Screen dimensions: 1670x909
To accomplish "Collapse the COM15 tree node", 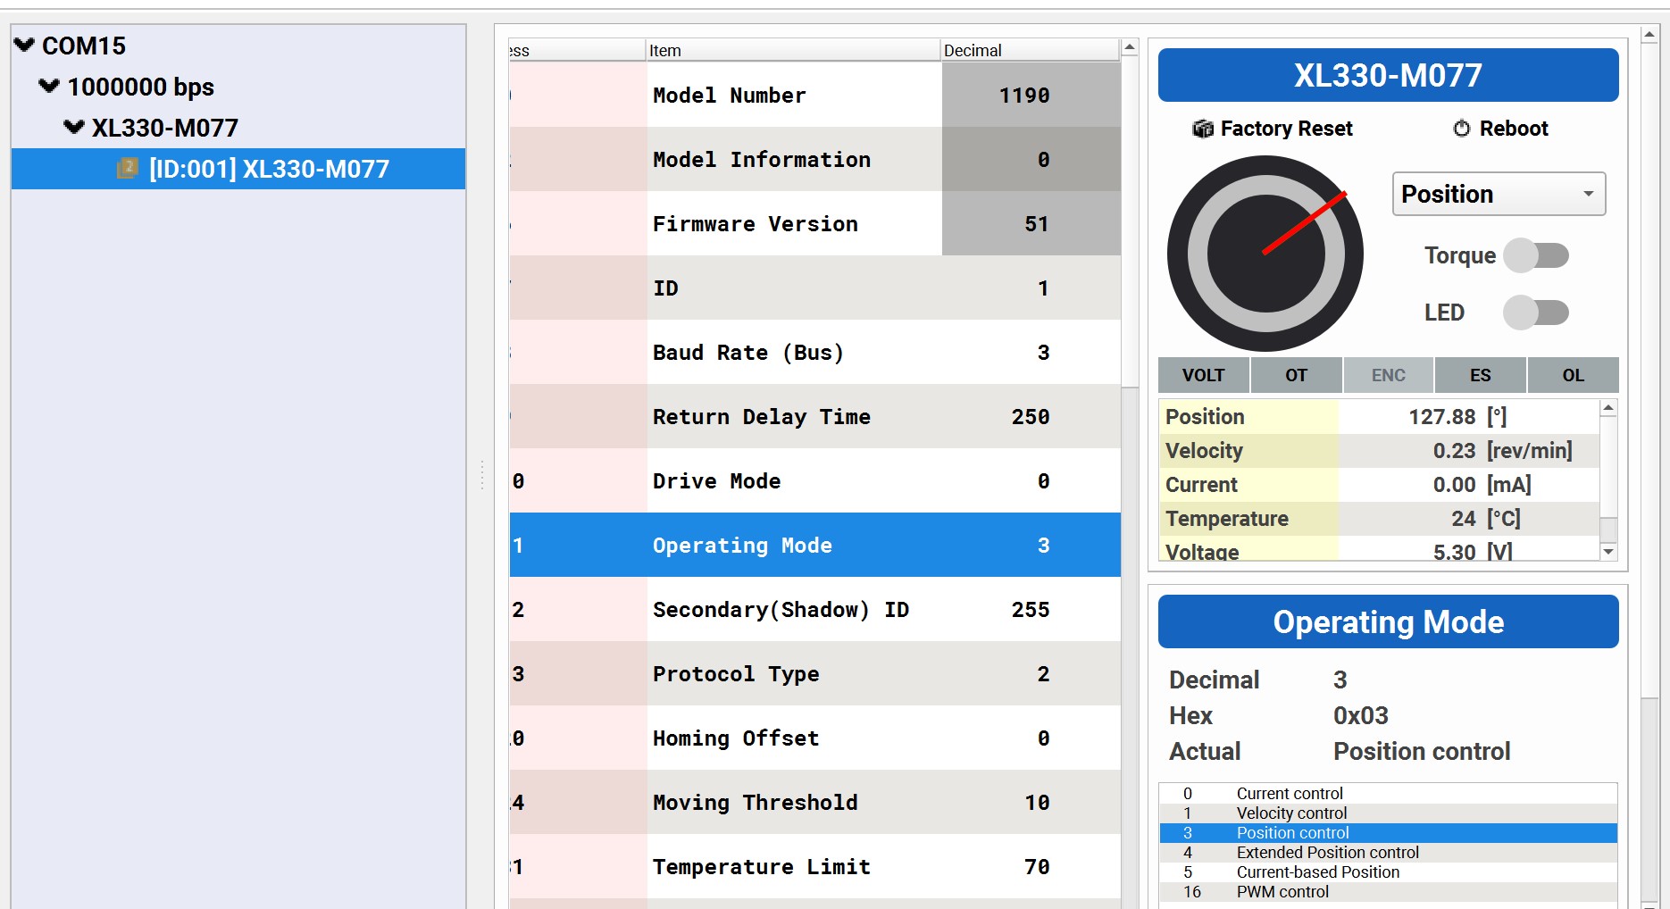I will click(25, 45).
